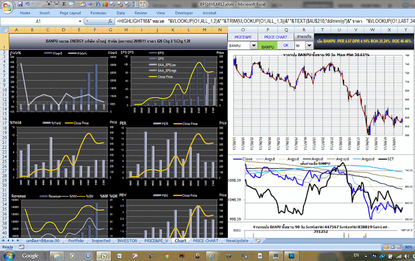415x261 pixels.
Task: Save the workbook with the floppy icon
Action: coord(20,4)
